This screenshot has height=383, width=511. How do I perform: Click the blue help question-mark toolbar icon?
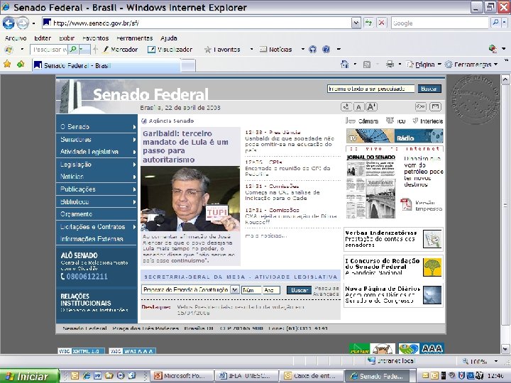point(326,50)
